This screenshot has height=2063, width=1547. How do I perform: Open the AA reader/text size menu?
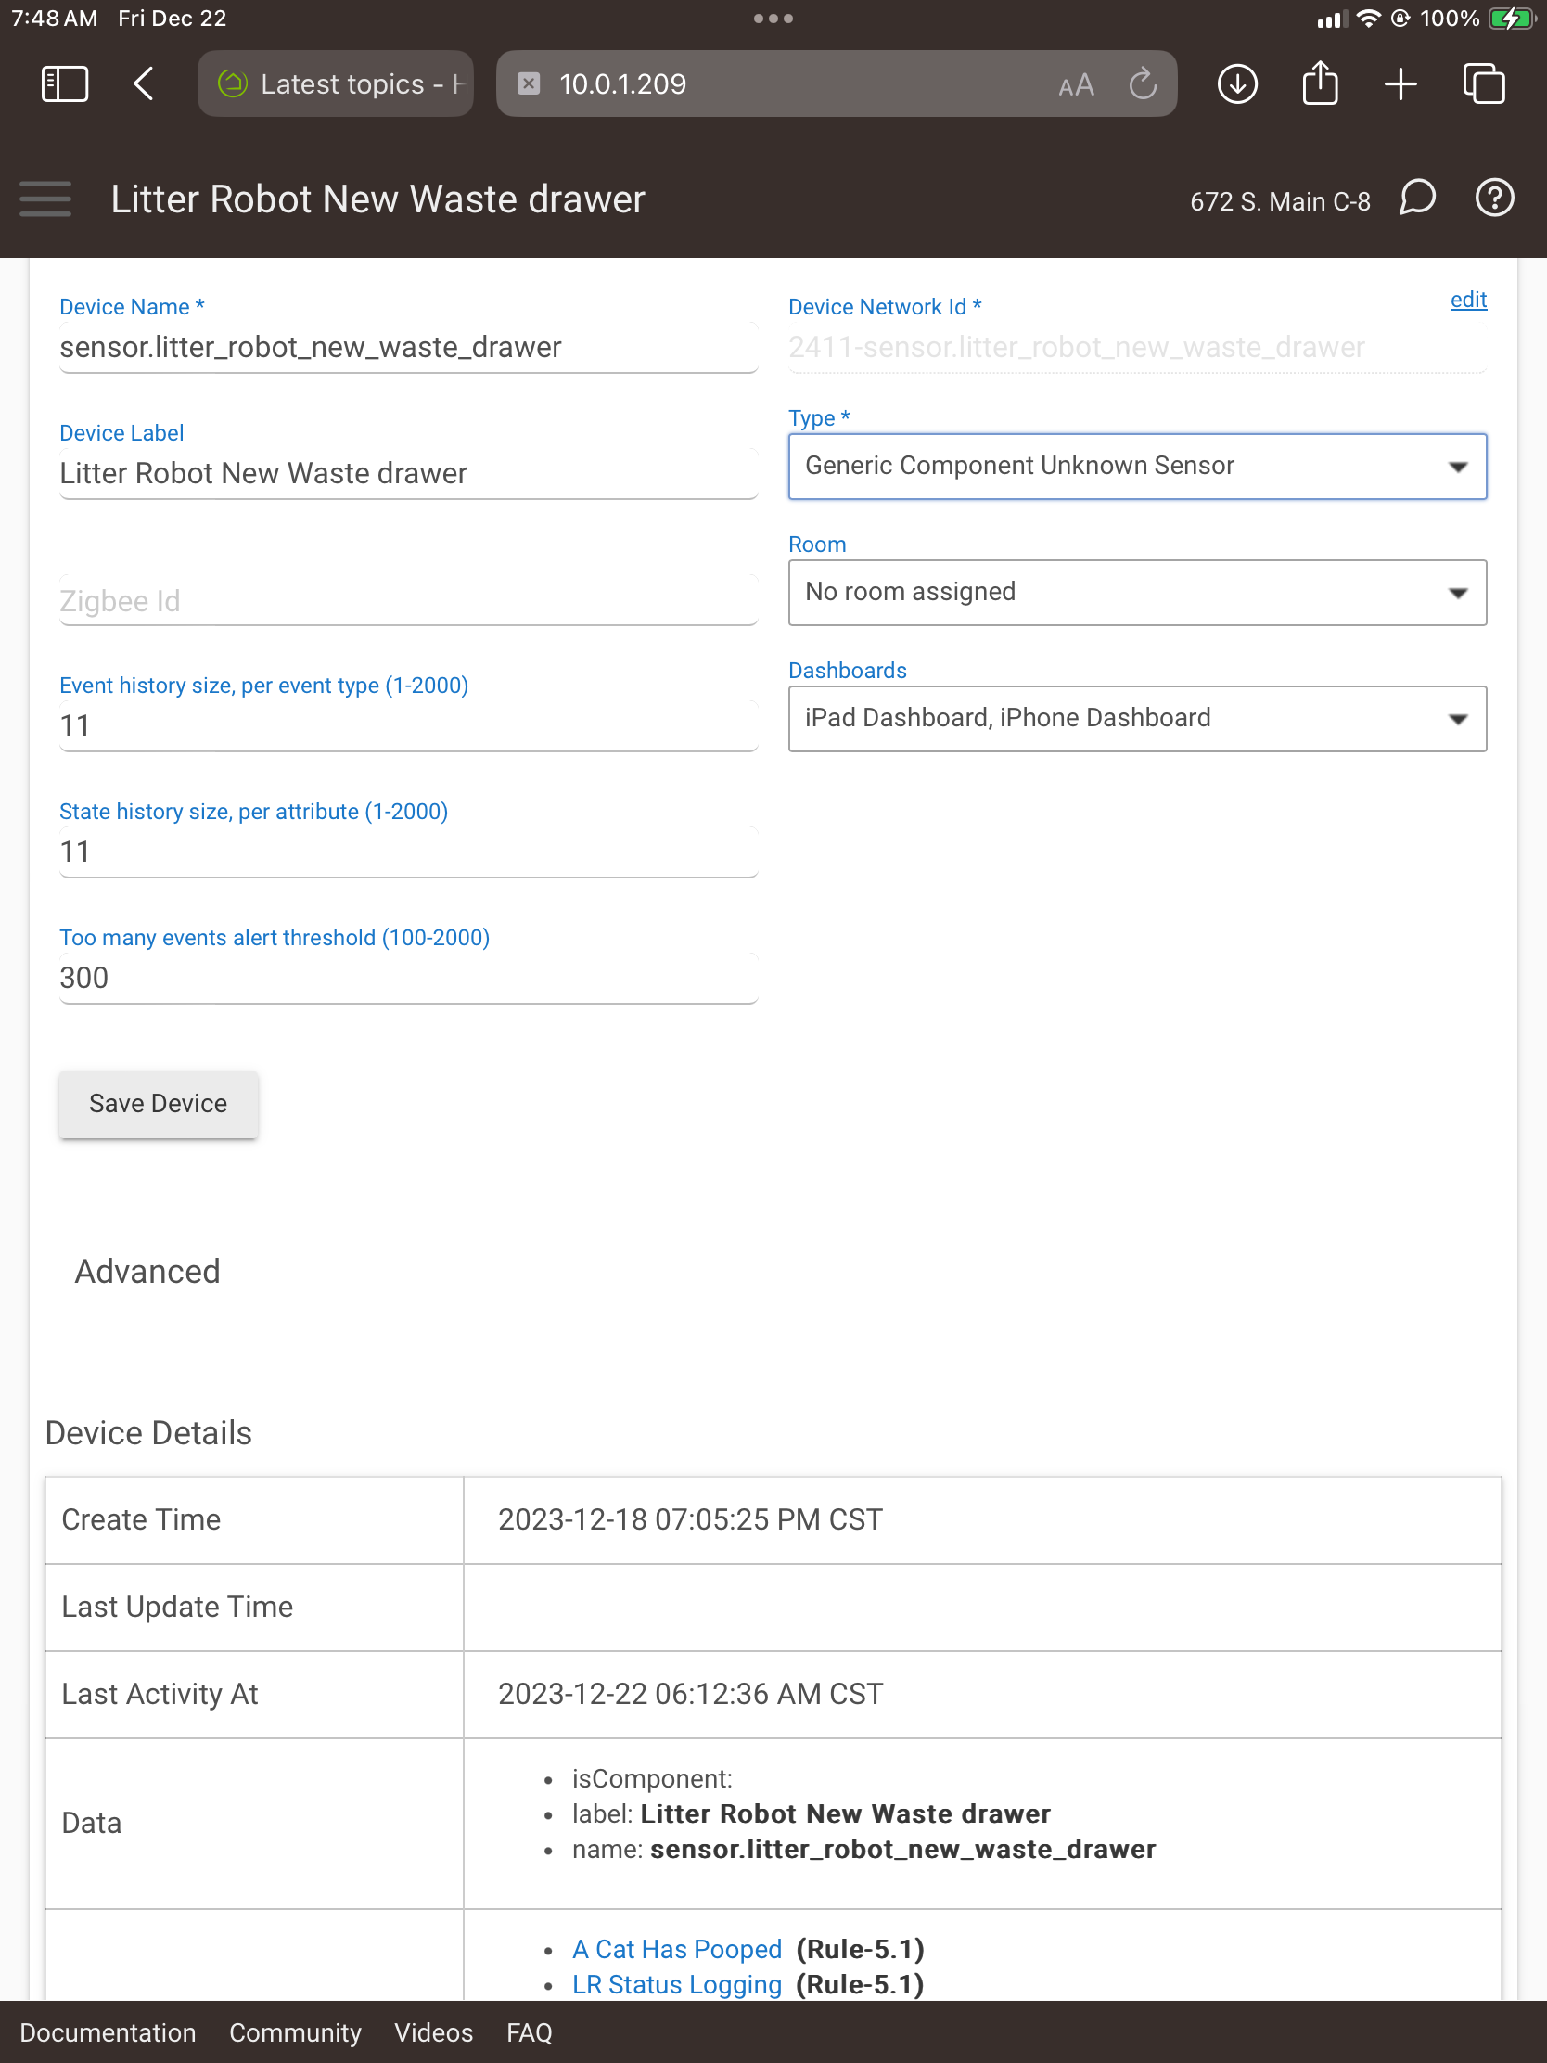(x=1075, y=84)
